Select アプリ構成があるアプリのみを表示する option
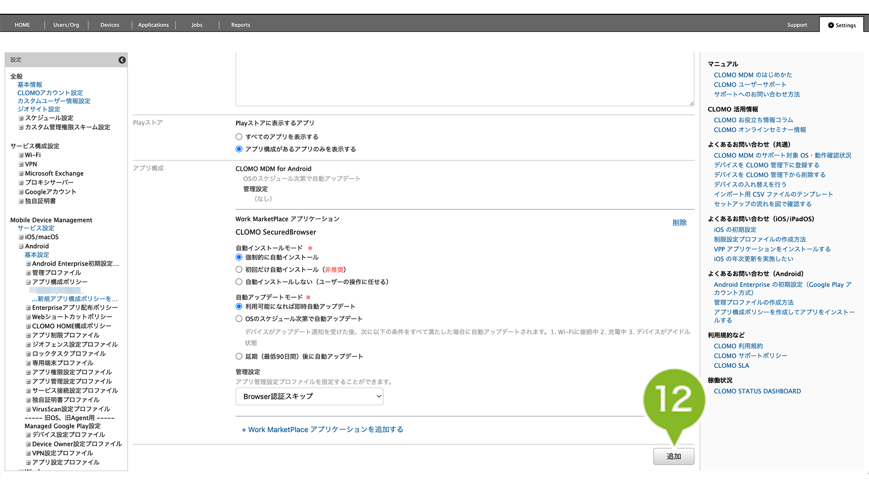The height and width of the screenshot is (488, 869). point(239,149)
